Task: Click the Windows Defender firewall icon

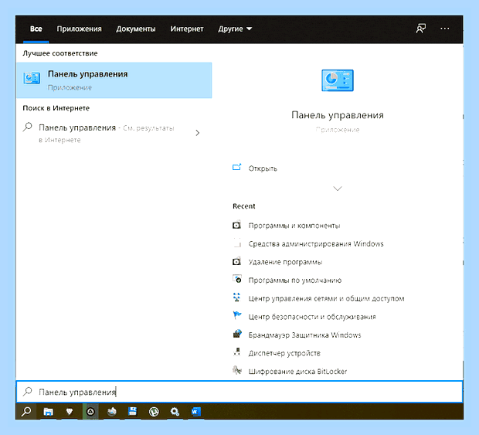Action: (237, 334)
